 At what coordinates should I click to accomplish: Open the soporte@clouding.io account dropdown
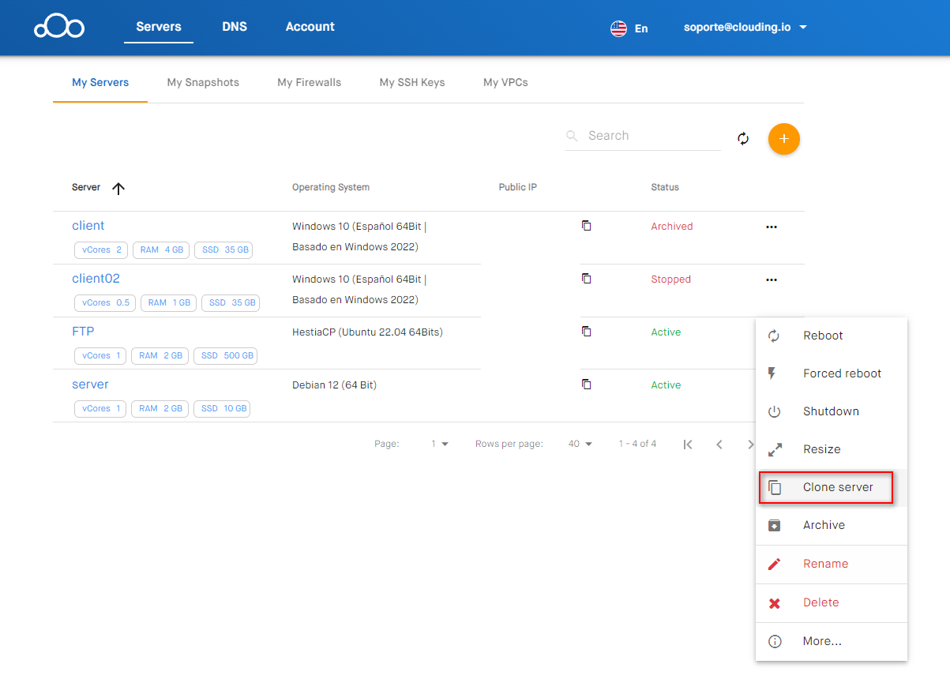(745, 27)
